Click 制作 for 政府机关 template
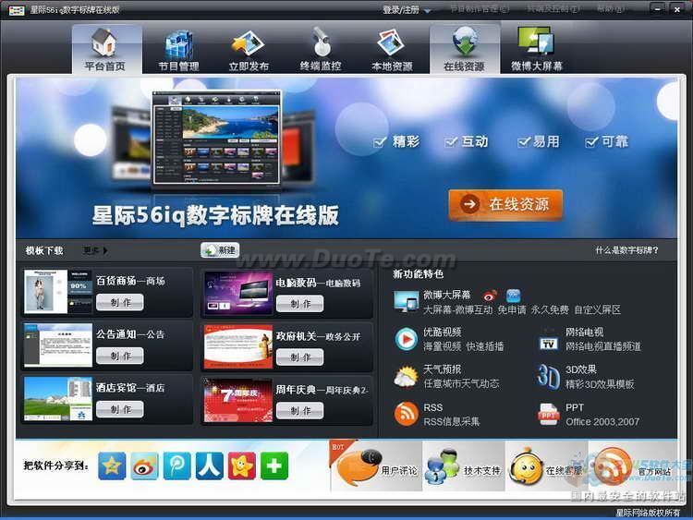Viewport: 693px width, 520px height. click(299, 357)
